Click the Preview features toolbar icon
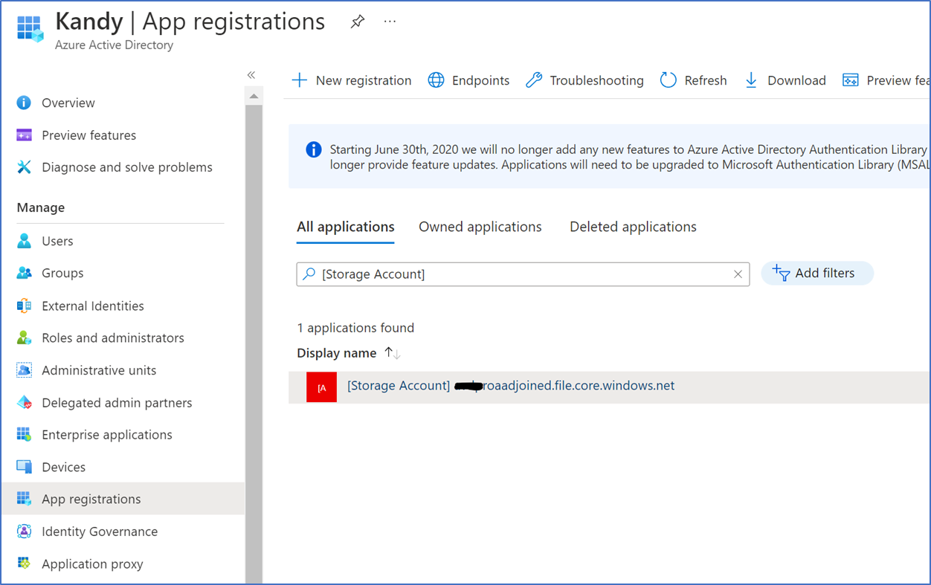Viewport: 931px width, 585px height. click(851, 80)
